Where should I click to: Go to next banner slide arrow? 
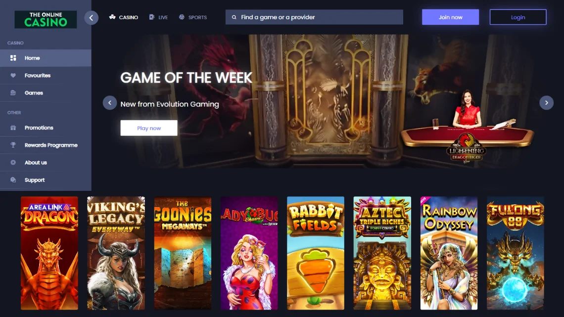point(546,103)
